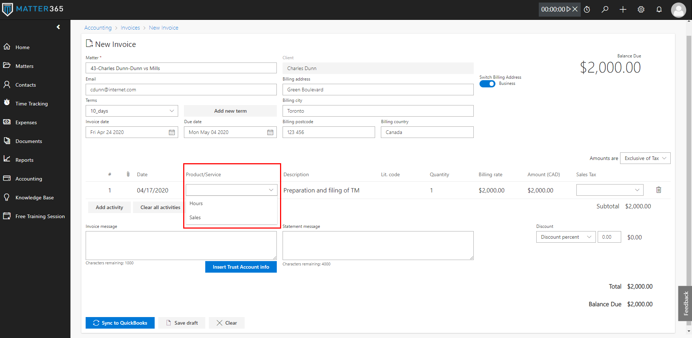Discard the timer with the X icon
Image resolution: width=692 pixels, height=338 pixels.
click(575, 9)
